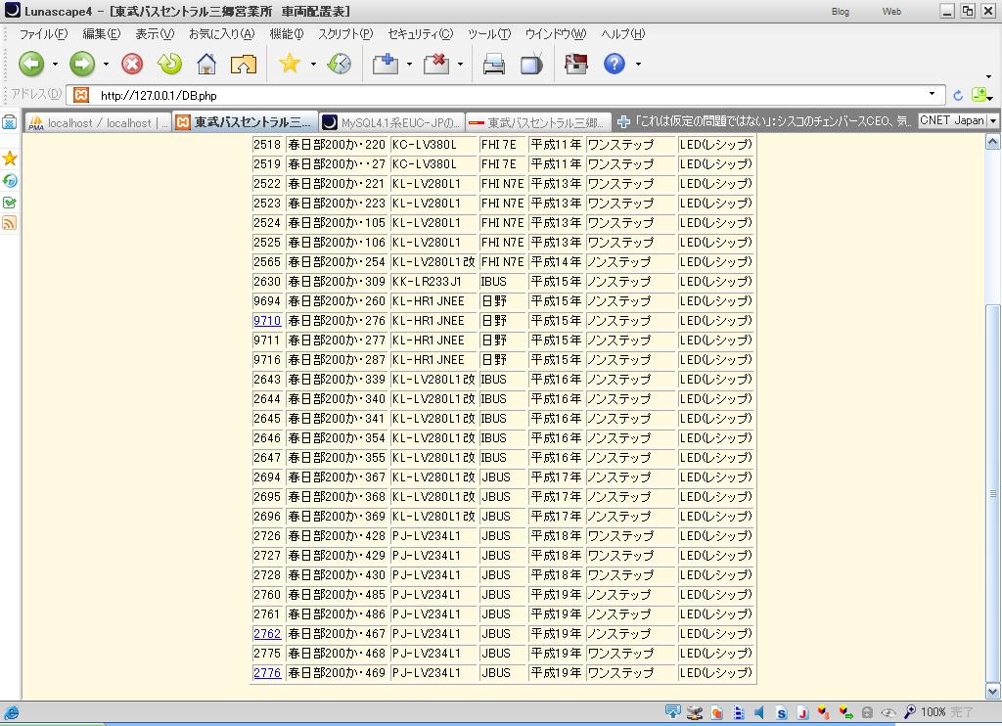Click the sidebar orange RSS feed icon

coord(10,223)
